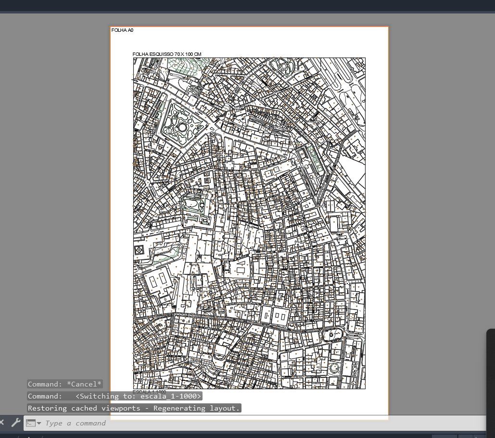This screenshot has height=438, width=495.
Task: Pick the square garden plaza in the upper-left map
Action: click(182, 124)
